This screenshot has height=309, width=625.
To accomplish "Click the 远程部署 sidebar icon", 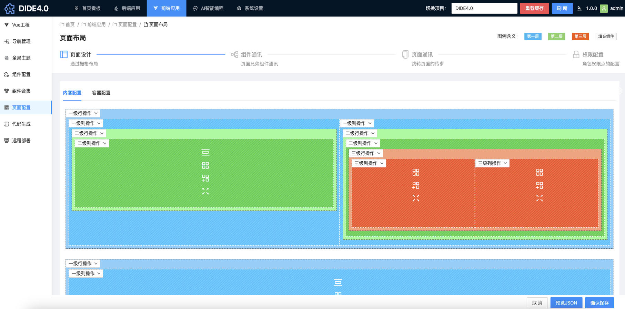I will pos(7,141).
